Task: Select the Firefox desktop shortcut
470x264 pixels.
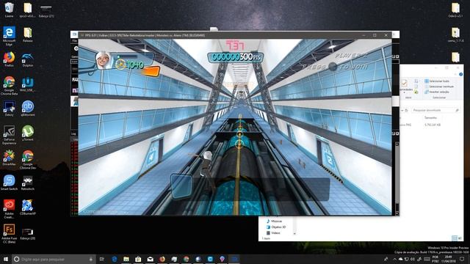Action: pos(9,59)
